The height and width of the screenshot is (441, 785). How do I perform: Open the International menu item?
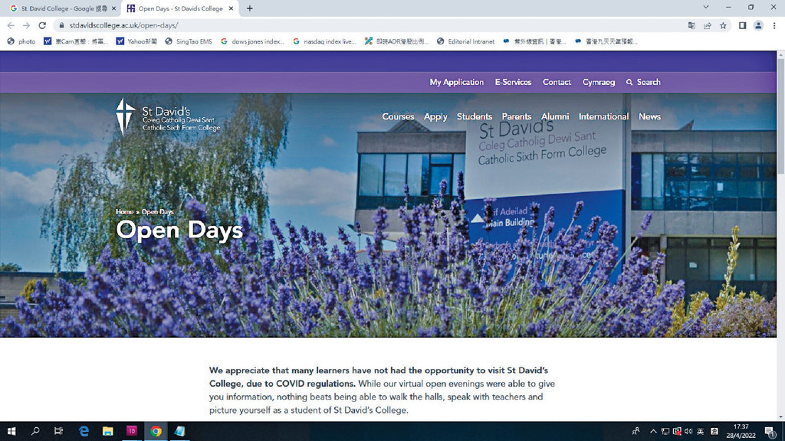coord(604,116)
